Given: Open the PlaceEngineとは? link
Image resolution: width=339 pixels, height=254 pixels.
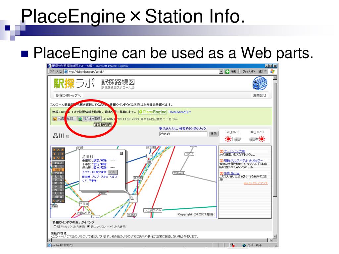Looking at the screenshot, I should click(180, 112).
